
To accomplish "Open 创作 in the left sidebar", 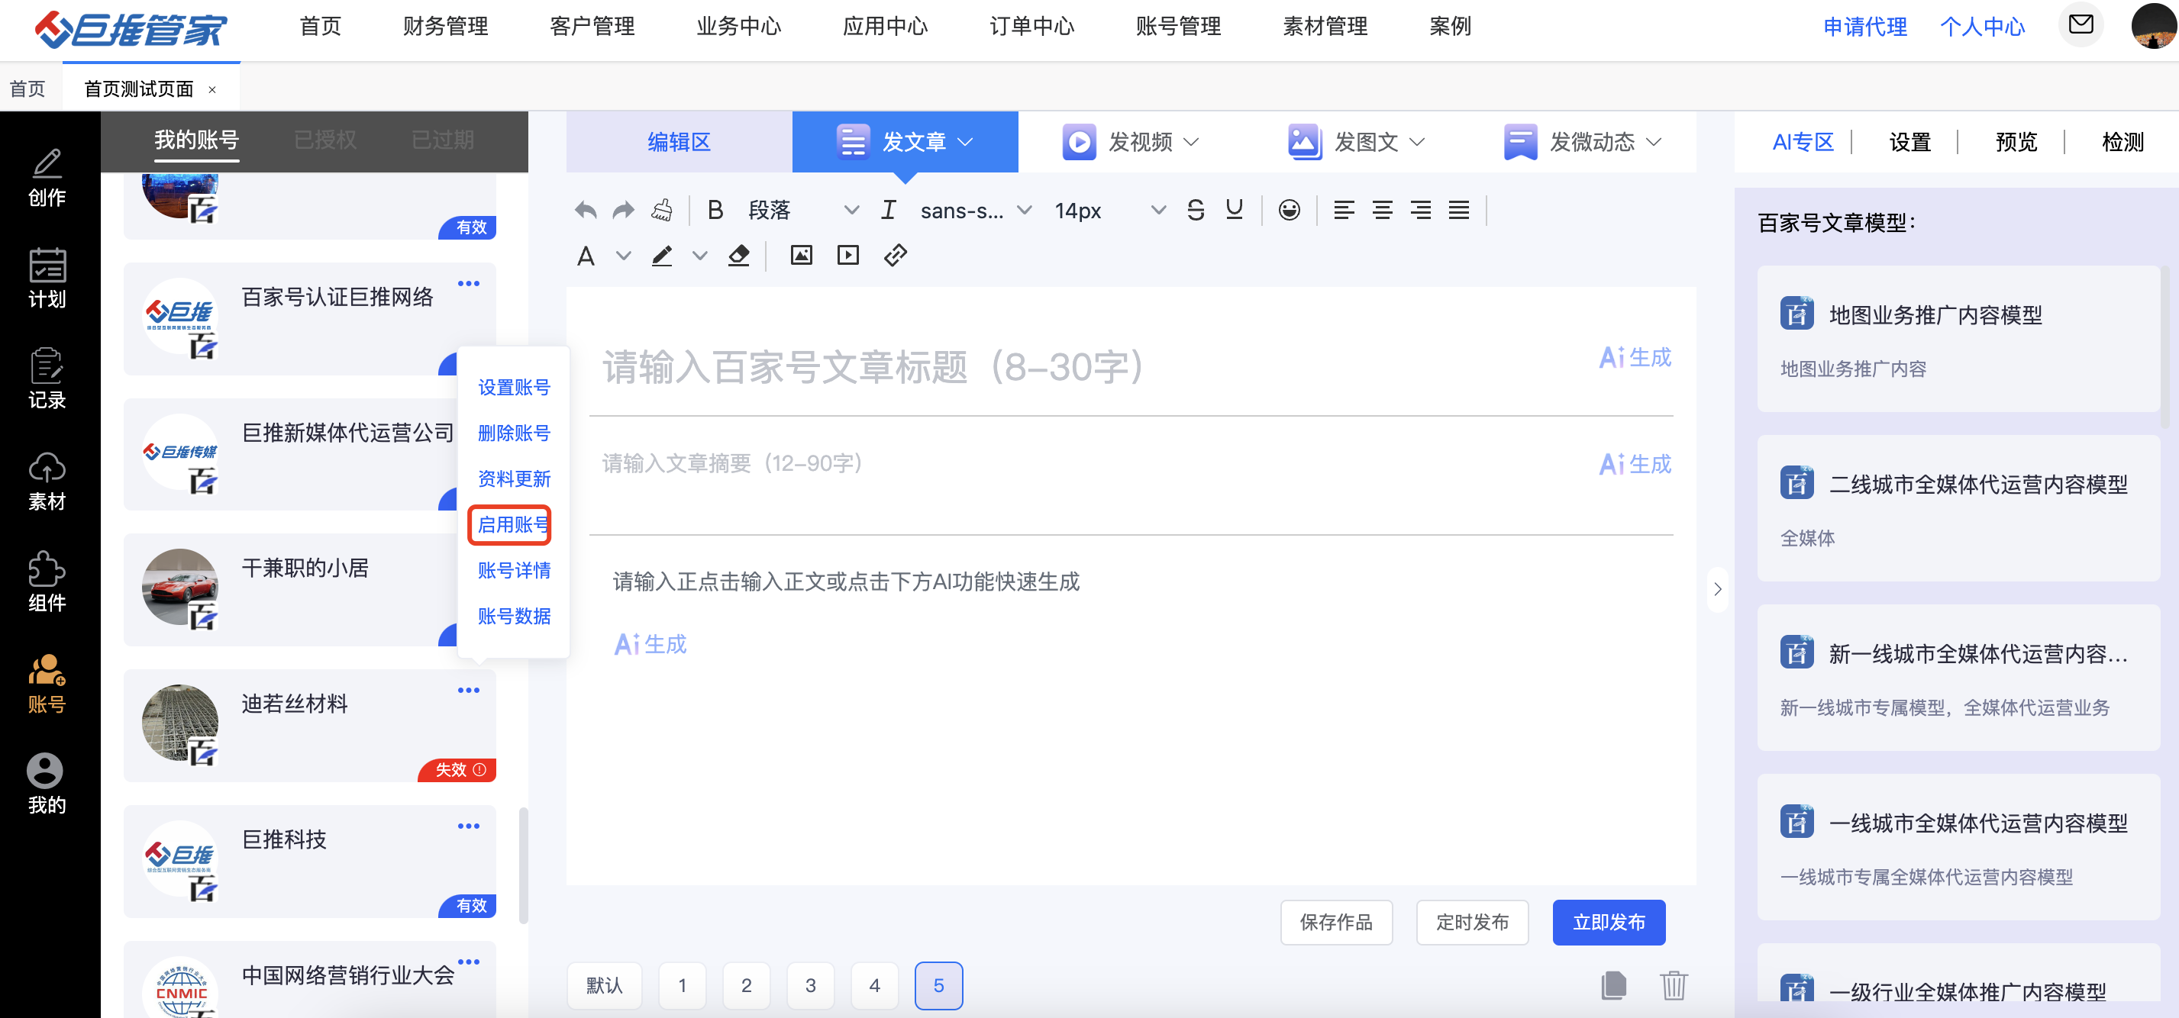I will (47, 178).
